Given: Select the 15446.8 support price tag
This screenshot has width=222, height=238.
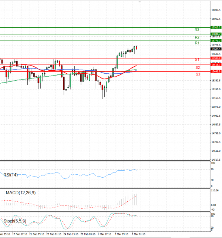Looking at the screenshot, I should coord(216,71).
